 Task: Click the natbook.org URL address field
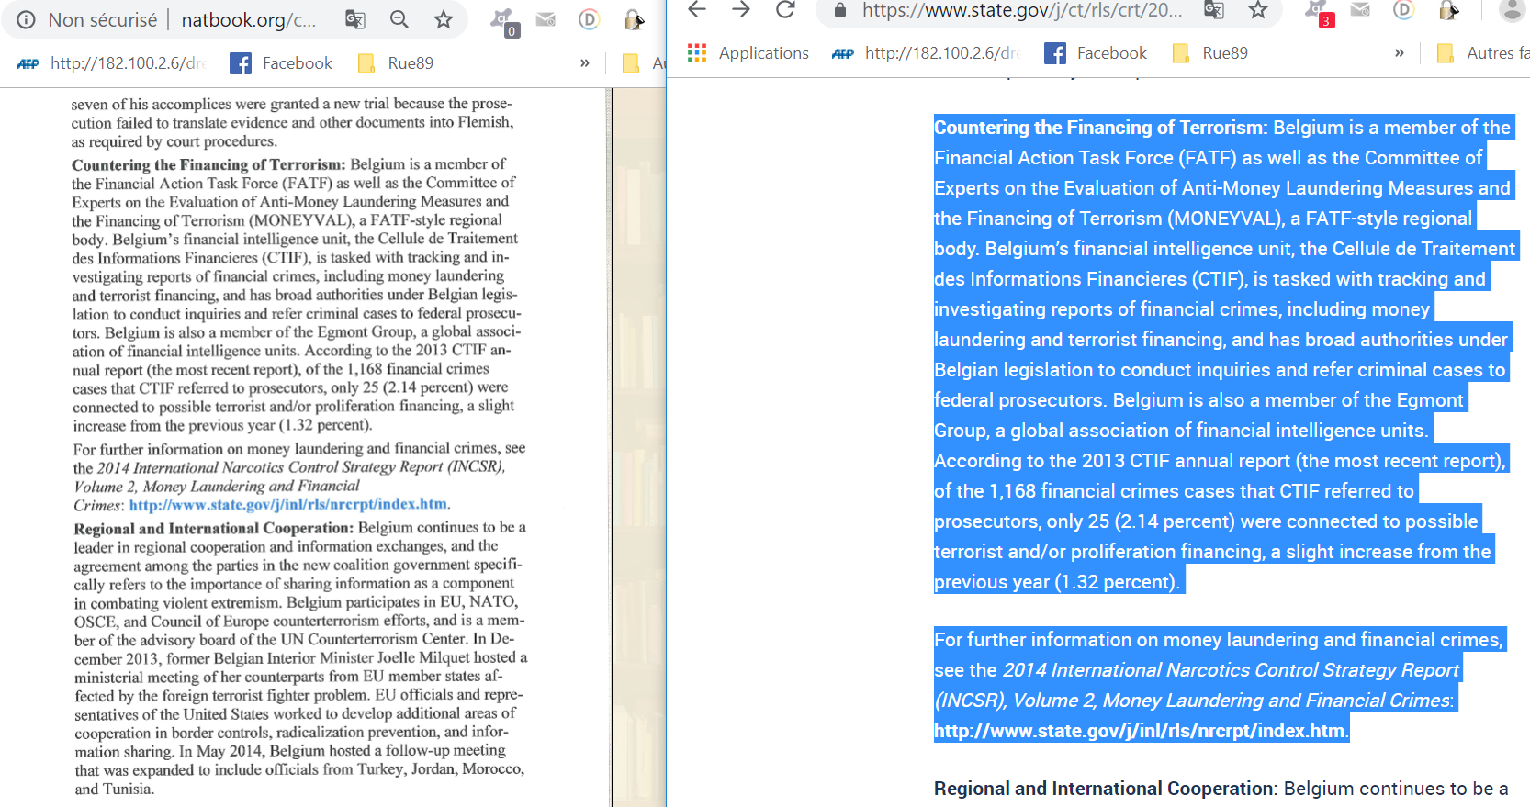[248, 19]
